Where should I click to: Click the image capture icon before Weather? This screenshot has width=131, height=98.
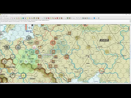87,18
